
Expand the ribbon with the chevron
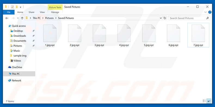[205, 12]
